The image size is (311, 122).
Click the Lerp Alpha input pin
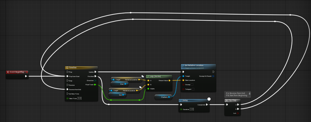[x=148, y=89]
